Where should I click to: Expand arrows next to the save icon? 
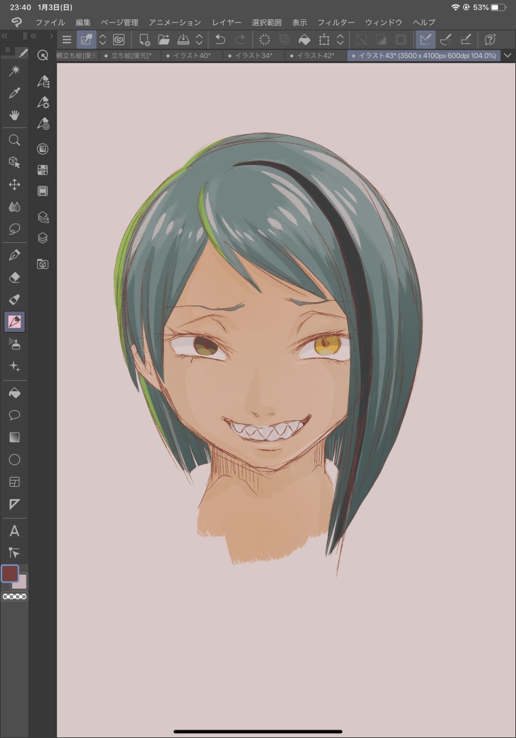pyautogui.click(x=199, y=39)
